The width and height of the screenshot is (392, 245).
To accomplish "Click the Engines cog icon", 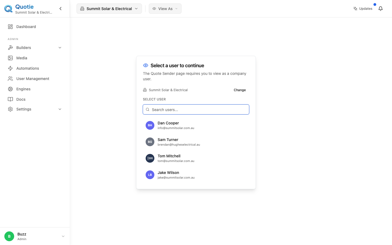I will 10,89.
